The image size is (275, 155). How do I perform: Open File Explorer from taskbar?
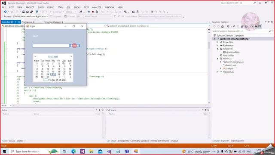[91, 151]
